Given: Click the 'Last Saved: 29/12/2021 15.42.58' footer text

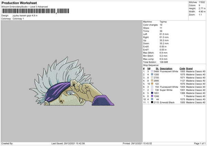Looking at the screenshot, I should pyautogui.click(x=68, y=143).
